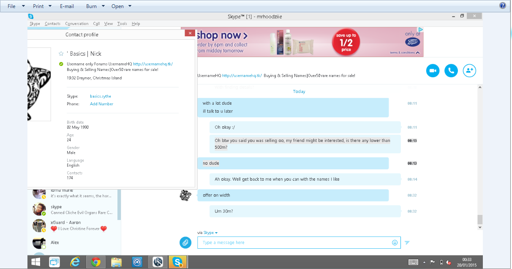Expand the File menu dropdown arrow
Image resolution: width=512 pixels, height=269 pixels.
23,6
